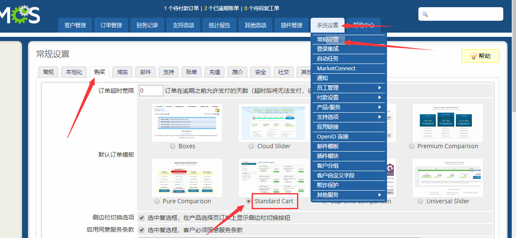Select 客户自定义字段 in the menu
This screenshot has height=238, width=516.
(x=349, y=175)
